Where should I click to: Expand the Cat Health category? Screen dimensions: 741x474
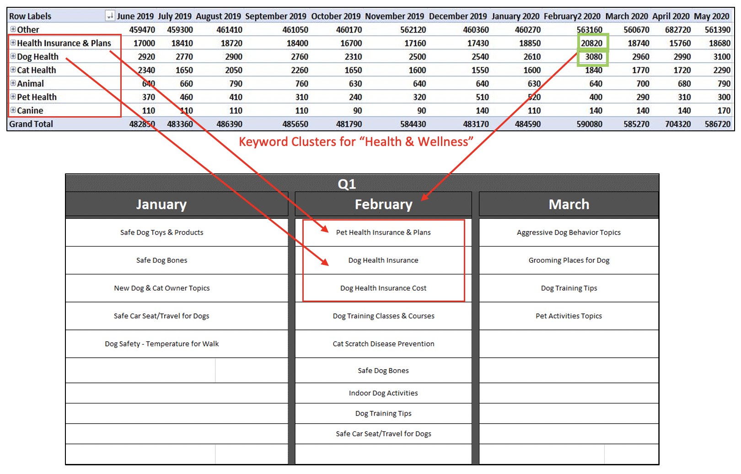13,70
